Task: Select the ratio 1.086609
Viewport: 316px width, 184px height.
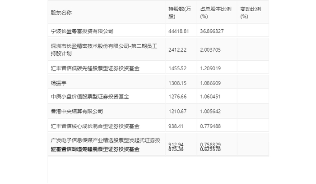Action: pyautogui.click(x=210, y=83)
